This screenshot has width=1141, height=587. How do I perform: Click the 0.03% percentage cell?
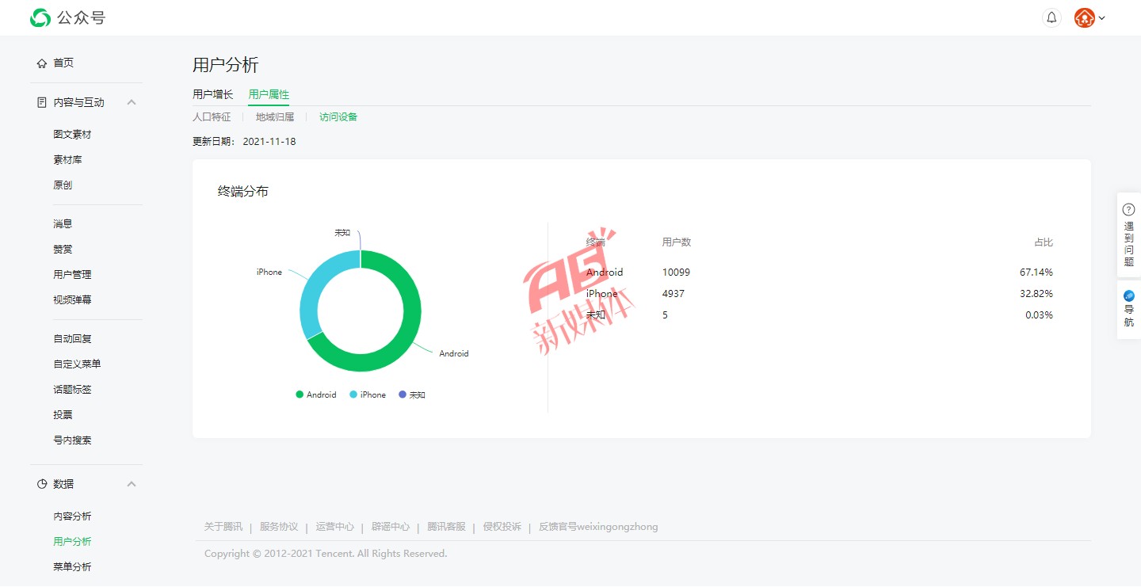1039,315
